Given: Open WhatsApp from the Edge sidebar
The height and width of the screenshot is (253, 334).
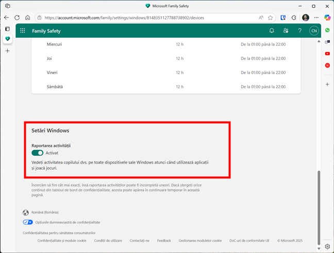Looking at the screenshot, I should tap(327, 30).
